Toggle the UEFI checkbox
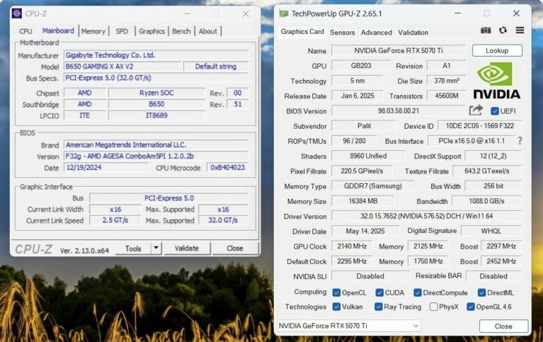543x342 pixels. coord(495,111)
